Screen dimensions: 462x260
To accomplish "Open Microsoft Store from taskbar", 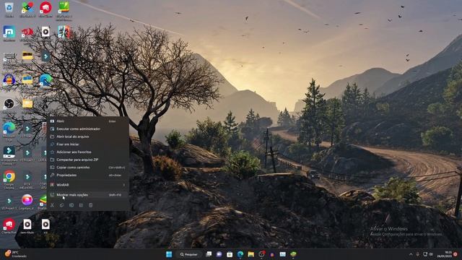I will (230, 254).
